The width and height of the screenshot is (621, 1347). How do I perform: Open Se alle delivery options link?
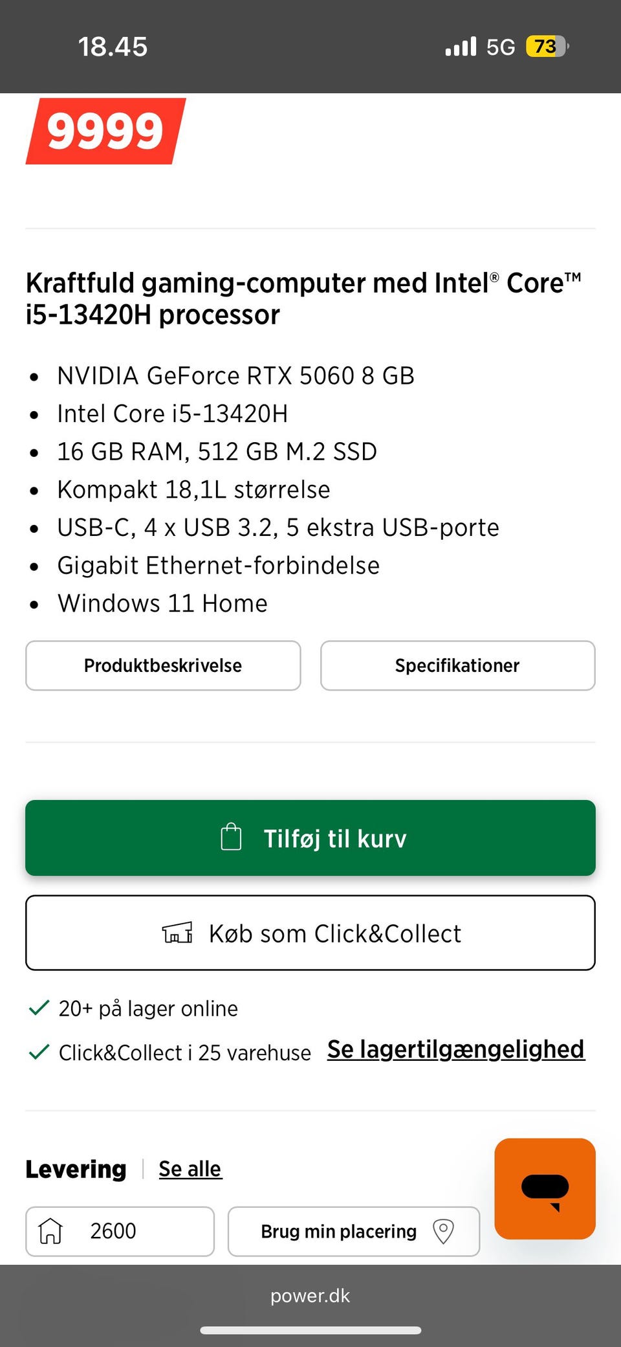pos(190,1169)
